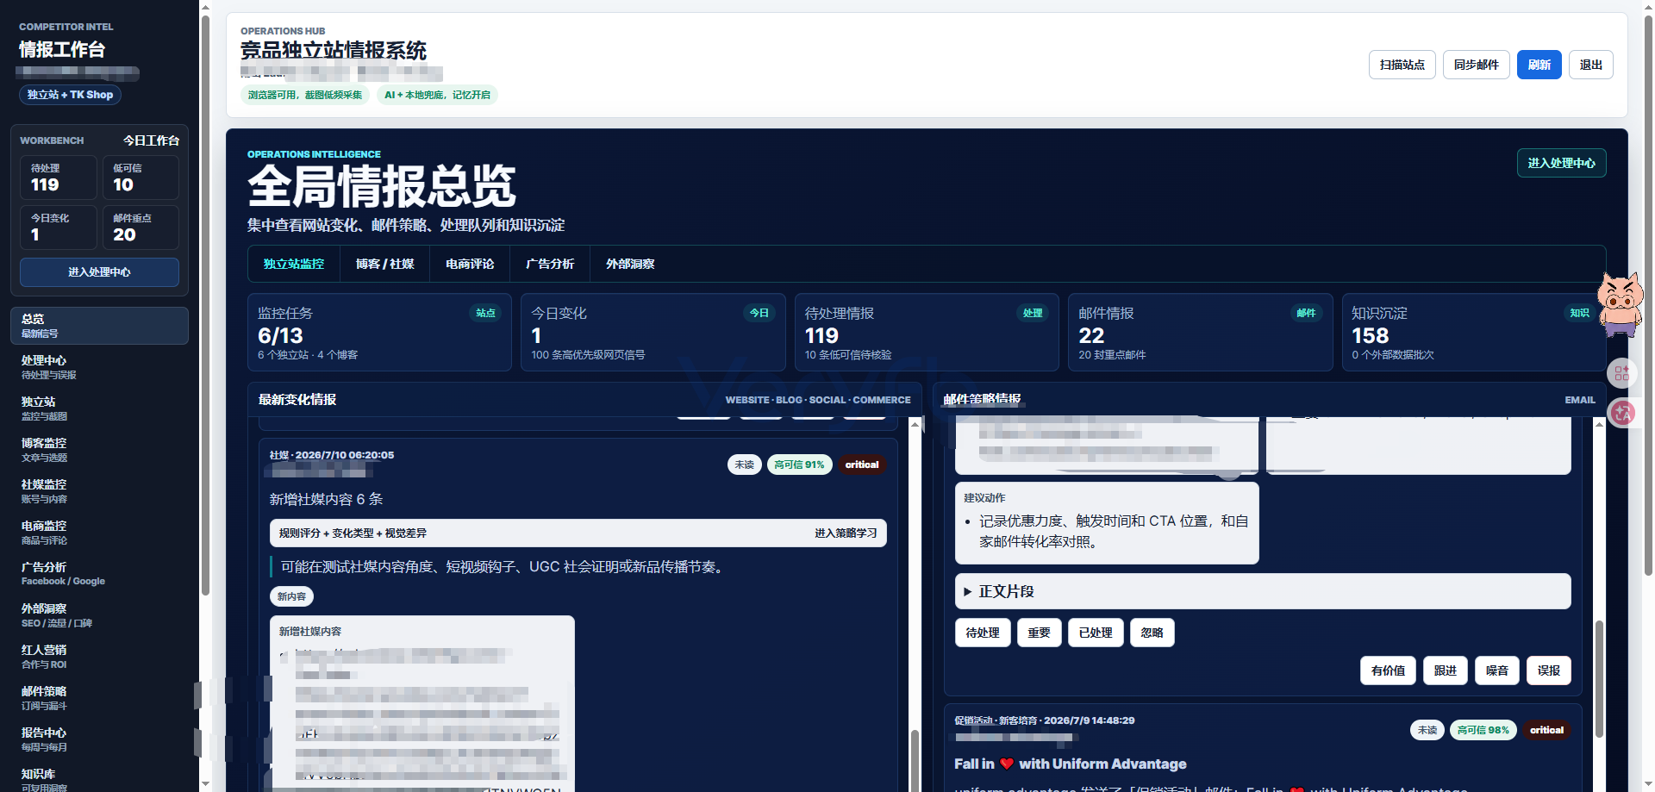Click the 同步邮件 button
Screen dimensions: 1655x792
click(x=1477, y=65)
